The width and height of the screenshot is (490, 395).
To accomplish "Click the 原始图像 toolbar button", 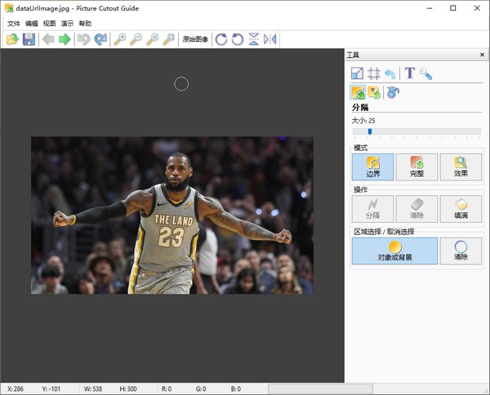I will click(x=195, y=39).
